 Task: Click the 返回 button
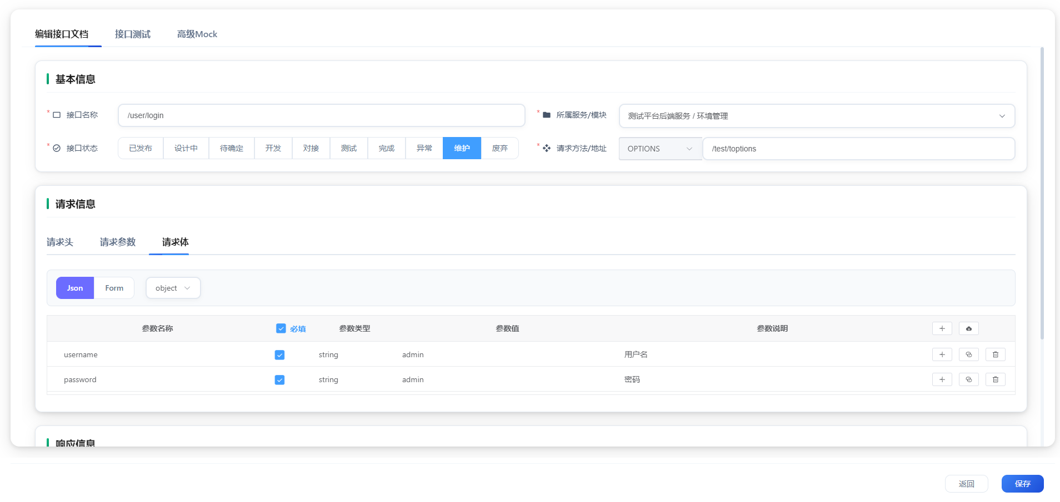[966, 483]
